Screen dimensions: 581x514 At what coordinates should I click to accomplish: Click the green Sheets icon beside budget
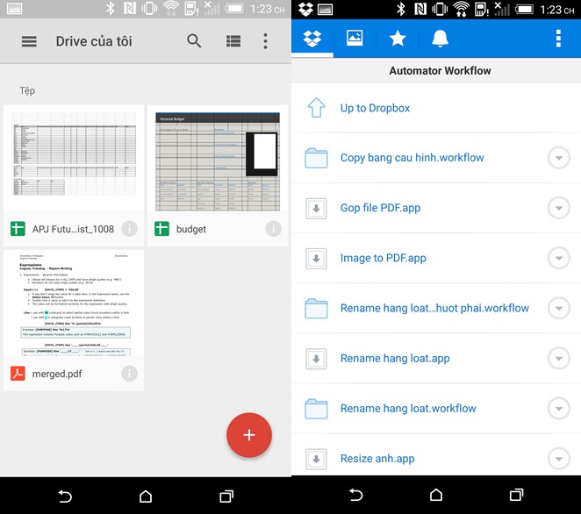(x=161, y=229)
